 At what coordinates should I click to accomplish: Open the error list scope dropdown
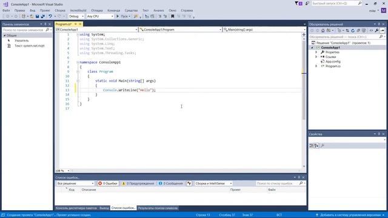click(x=75, y=183)
